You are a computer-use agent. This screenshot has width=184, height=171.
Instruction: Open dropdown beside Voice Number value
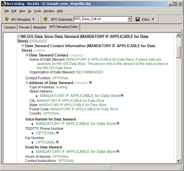(x=118, y=123)
